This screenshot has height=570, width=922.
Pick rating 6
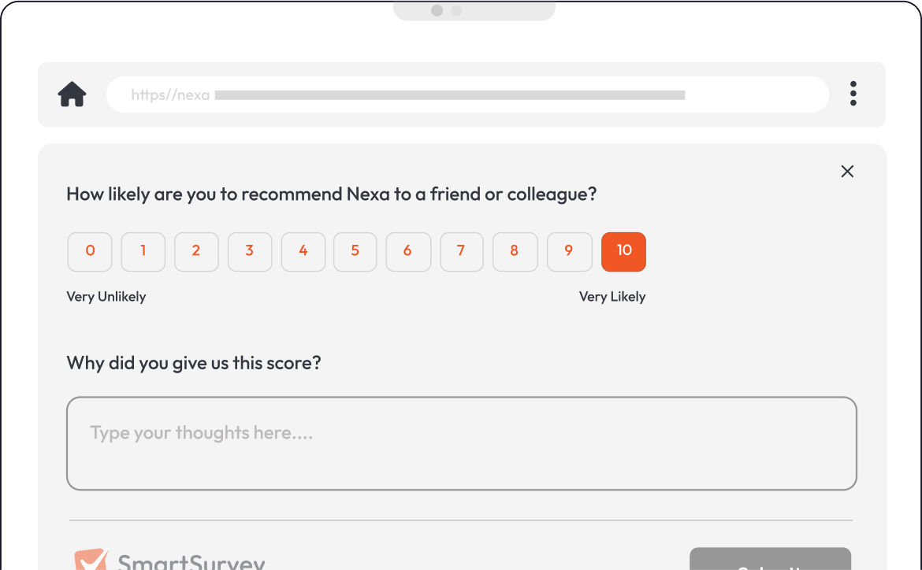point(408,252)
